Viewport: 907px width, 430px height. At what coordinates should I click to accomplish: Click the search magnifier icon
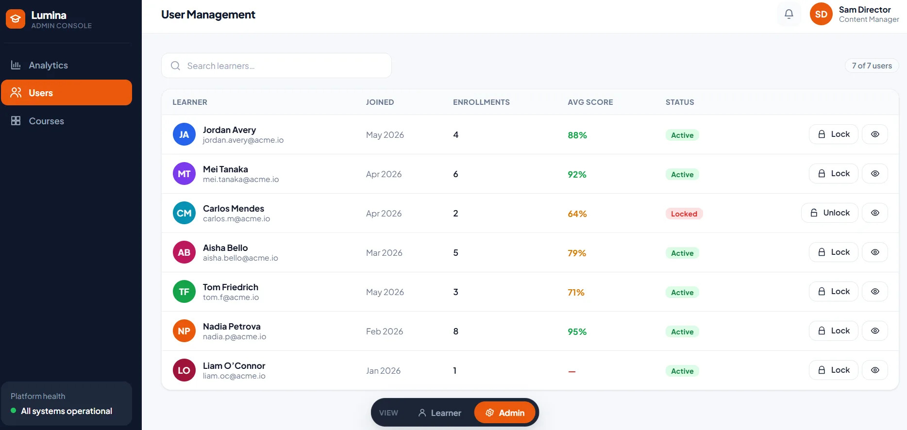tap(176, 66)
